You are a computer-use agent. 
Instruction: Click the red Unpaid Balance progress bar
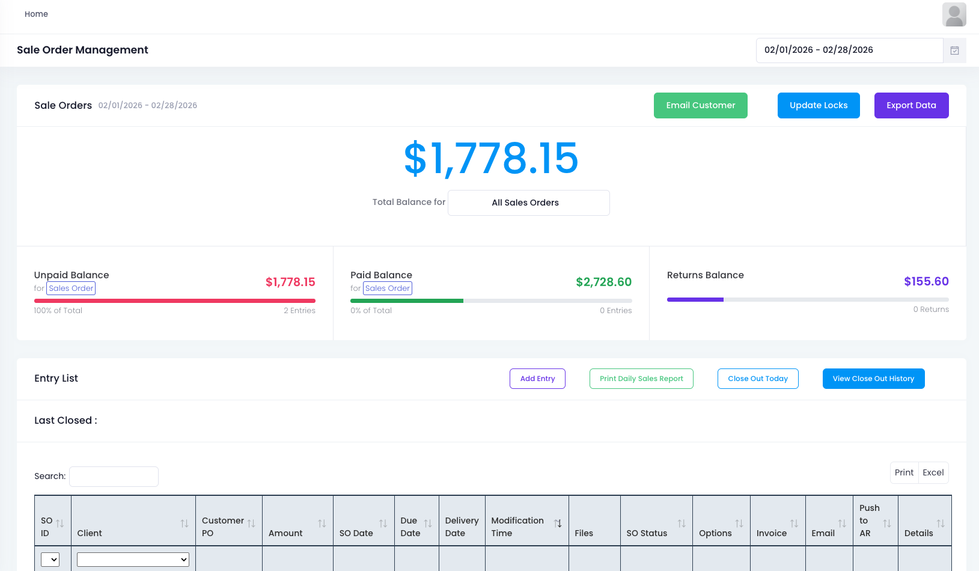174,301
